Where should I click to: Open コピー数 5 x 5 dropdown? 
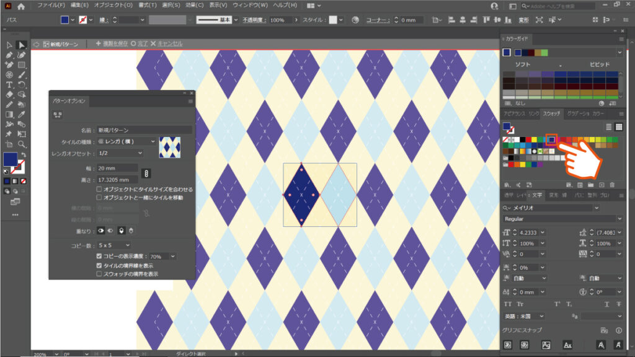[x=114, y=245]
